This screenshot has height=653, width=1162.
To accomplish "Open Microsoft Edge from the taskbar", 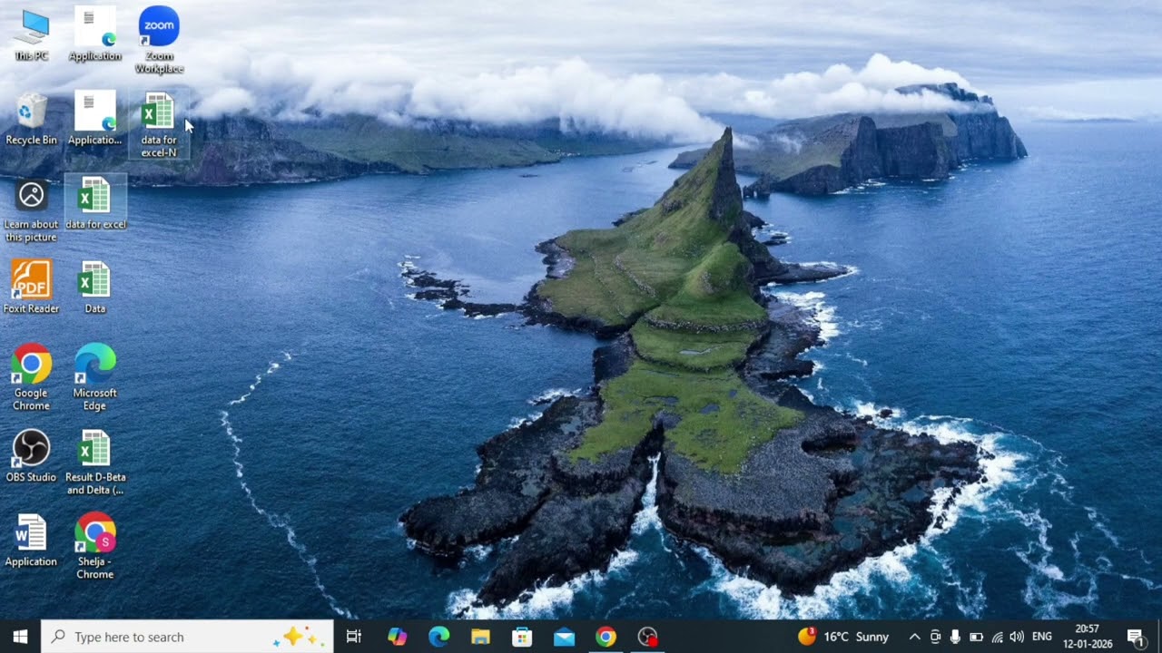I will coord(438,637).
